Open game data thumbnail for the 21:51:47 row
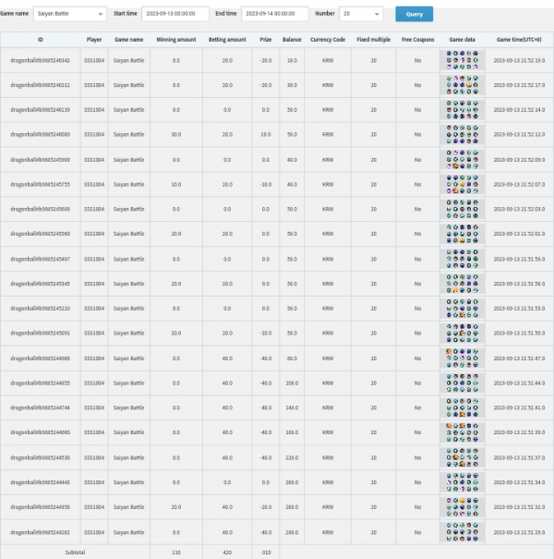 [x=462, y=358]
